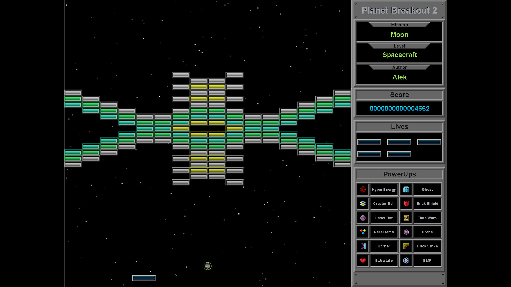Click the first life indicator in Lives panel
The width and height of the screenshot is (511, 287).
(x=369, y=142)
